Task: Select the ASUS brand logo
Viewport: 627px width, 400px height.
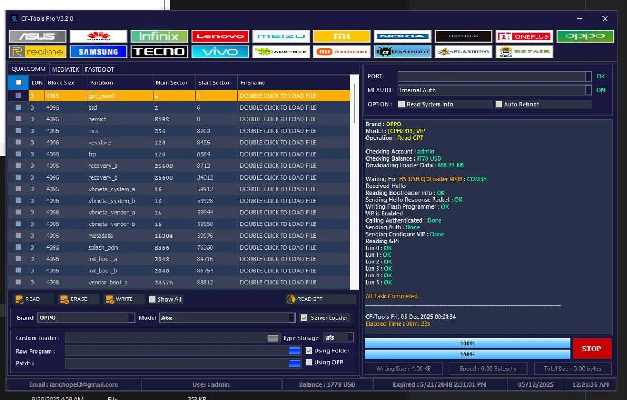Action: [x=37, y=36]
